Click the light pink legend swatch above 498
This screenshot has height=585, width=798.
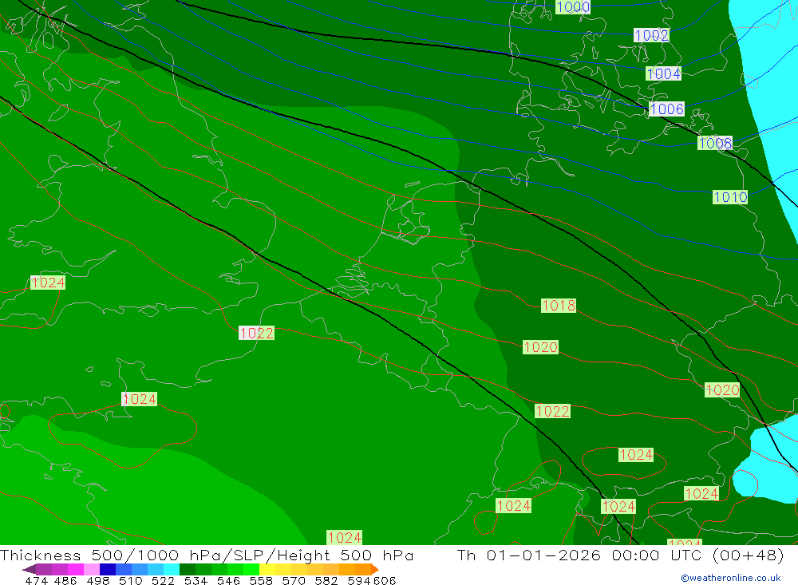(x=92, y=569)
